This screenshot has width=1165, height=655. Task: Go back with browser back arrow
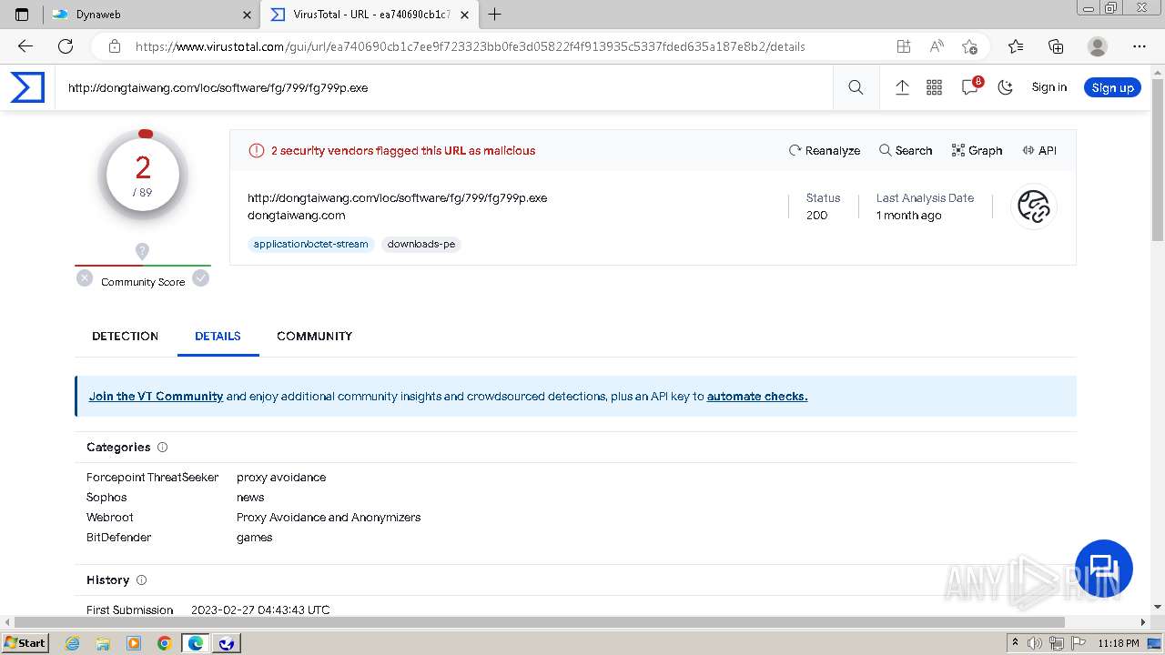pos(25,46)
